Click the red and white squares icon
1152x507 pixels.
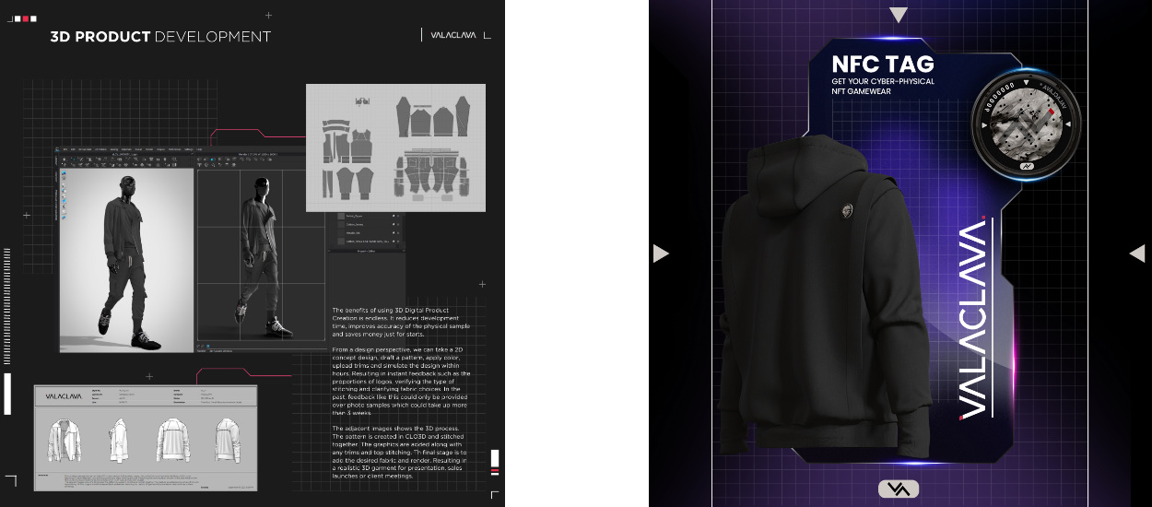(22, 18)
